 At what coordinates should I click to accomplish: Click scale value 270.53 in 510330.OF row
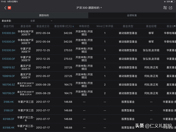[68, 59]
